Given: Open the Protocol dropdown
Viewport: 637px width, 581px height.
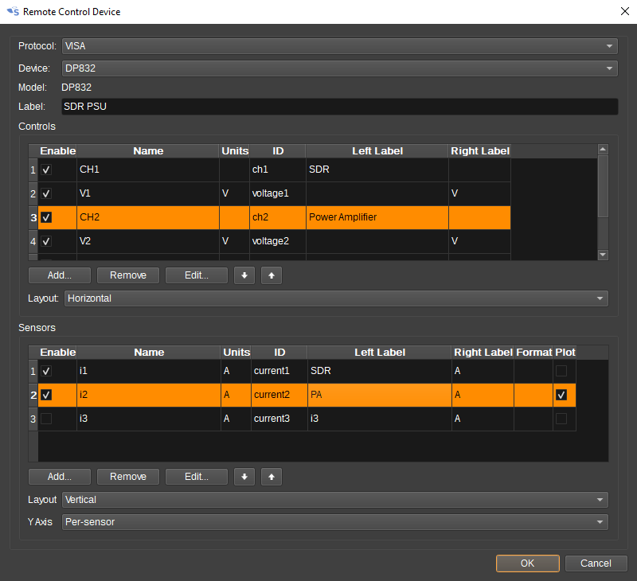Looking at the screenshot, I should (340, 46).
